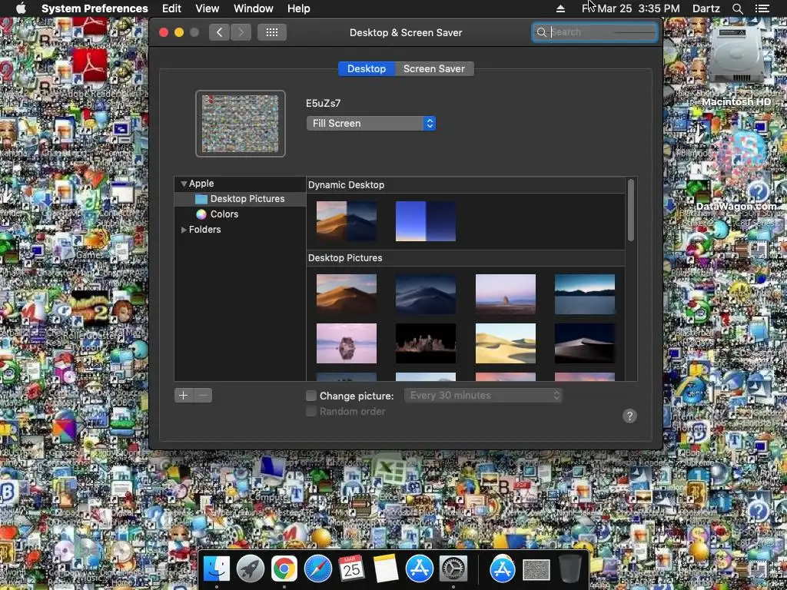The height and width of the screenshot is (590, 787).
Task: Select Desktop Pictures folder in sidebar
Action: (x=240, y=199)
